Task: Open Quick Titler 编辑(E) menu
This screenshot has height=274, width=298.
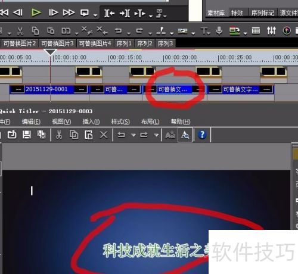Action: click(31, 122)
